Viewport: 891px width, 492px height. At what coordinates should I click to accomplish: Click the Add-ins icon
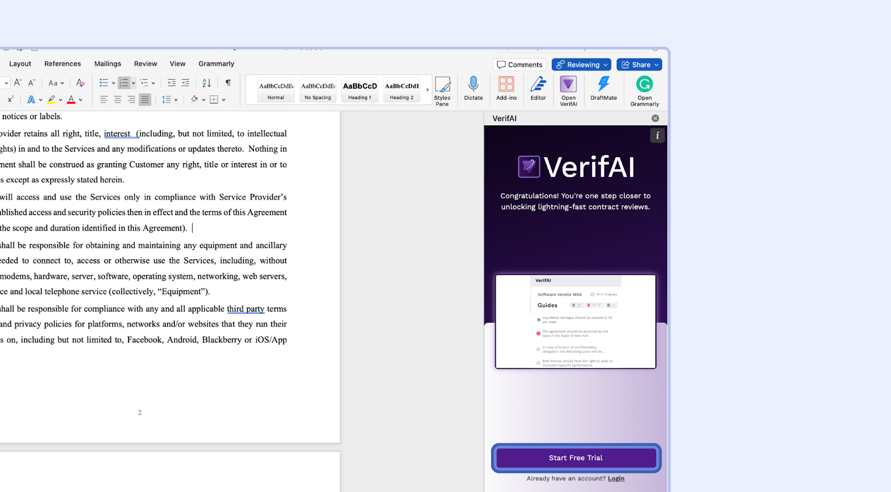point(506,89)
